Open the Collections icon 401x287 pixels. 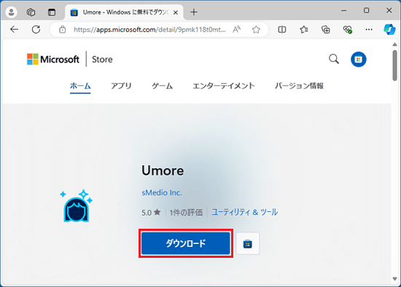pos(326,30)
